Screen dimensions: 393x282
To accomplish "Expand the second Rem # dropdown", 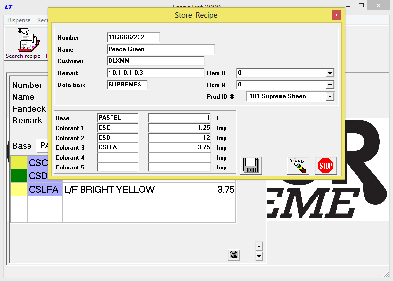I will [x=330, y=85].
